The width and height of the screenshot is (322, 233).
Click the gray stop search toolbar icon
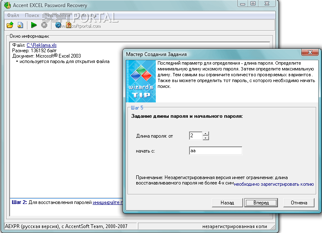pos(44,25)
